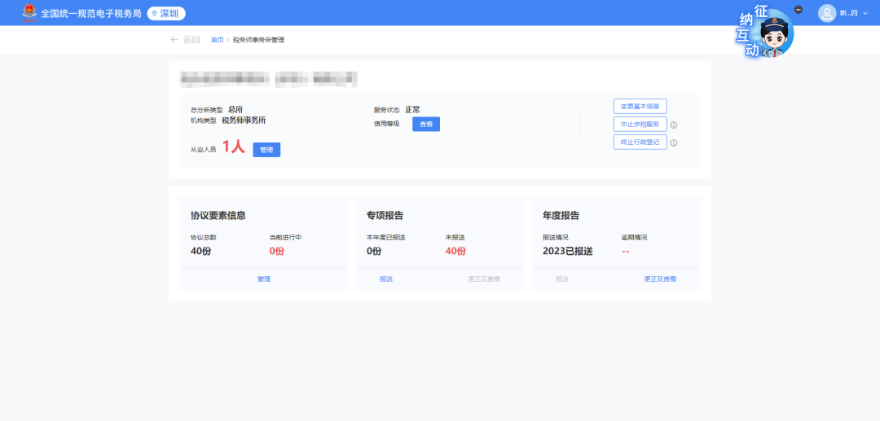880x421 pixels.
Task: Click the 专项报告 card heading
Action: tap(385, 215)
